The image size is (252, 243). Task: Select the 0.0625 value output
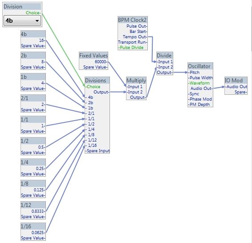(38, 233)
